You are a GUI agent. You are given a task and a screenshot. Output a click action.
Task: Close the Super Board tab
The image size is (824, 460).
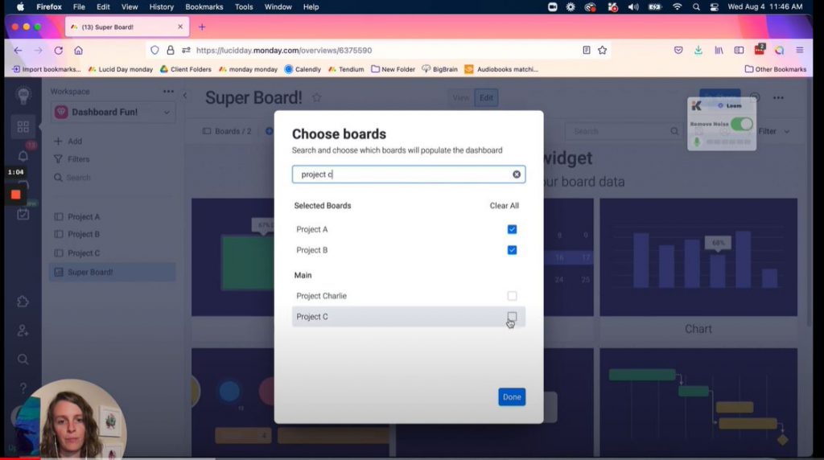click(180, 27)
